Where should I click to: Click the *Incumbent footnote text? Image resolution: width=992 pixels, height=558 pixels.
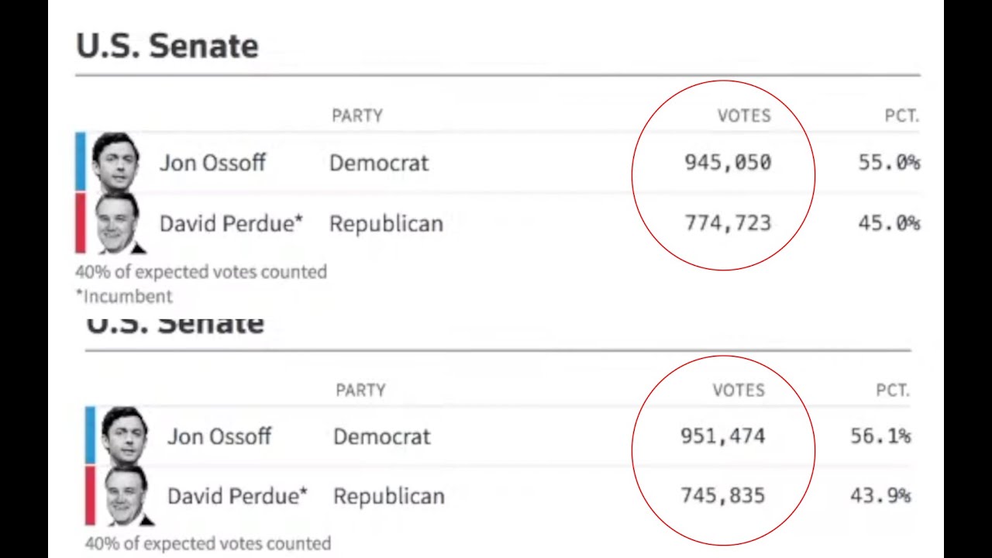point(124,296)
